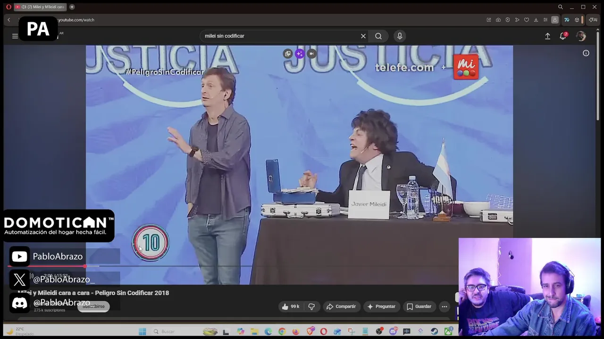Screen dimensions: 604x339
Task: Start search by voice microphone
Action: (400, 36)
